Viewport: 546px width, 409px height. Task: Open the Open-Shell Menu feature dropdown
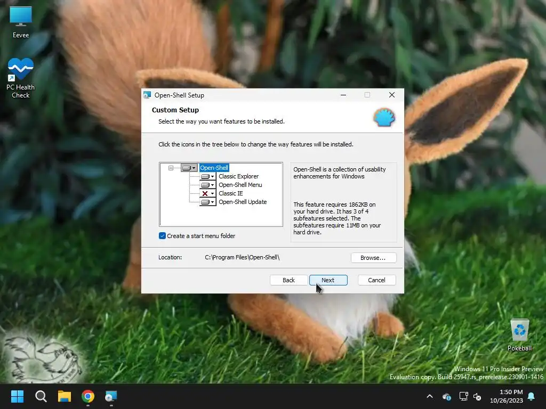click(x=207, y=185)
